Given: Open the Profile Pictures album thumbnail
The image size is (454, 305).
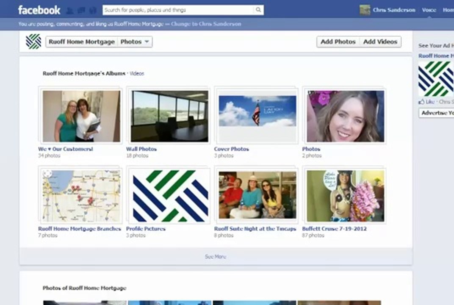Looking at the screenshot, I should tap(169, 196).
